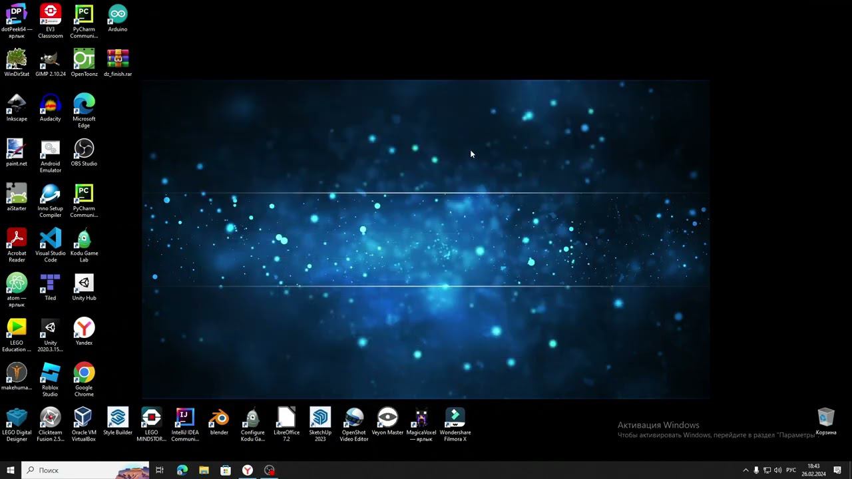
Task: Select the Microsoft Edge desktop shortcut
Action: coord(84,110)
